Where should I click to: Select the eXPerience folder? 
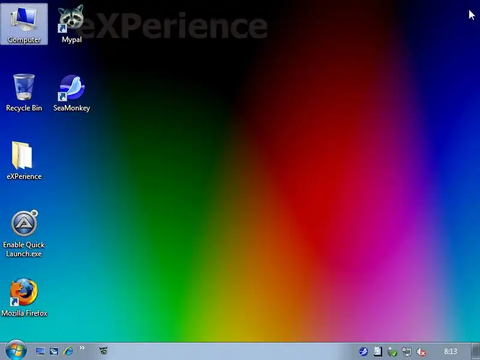point(24,161)
